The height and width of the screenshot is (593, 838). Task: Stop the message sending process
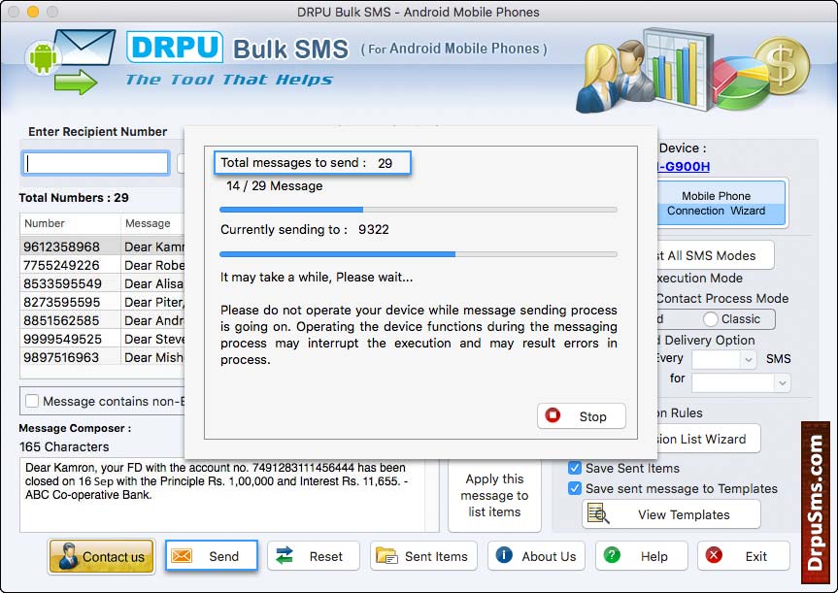(582, 415)
